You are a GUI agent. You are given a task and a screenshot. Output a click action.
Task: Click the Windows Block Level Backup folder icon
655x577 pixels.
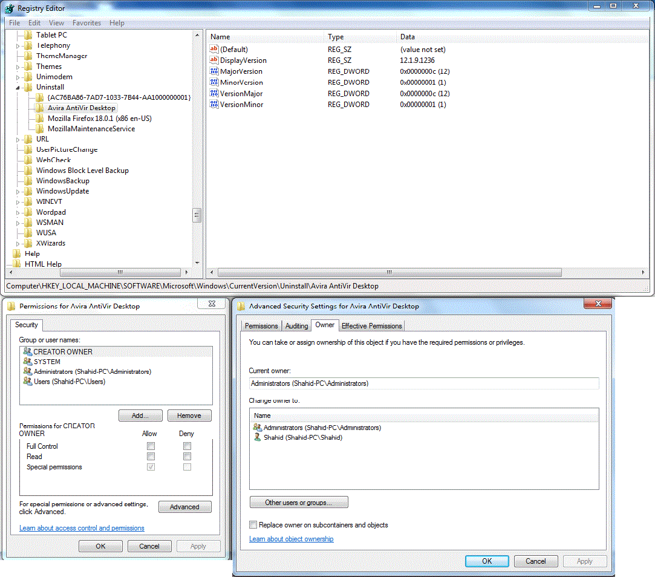[x=28, y=170]
